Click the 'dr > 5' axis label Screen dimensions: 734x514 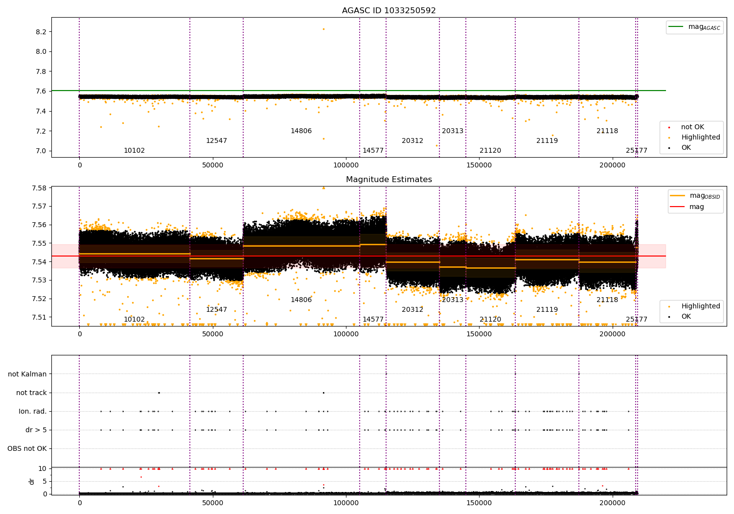point(36,430)
